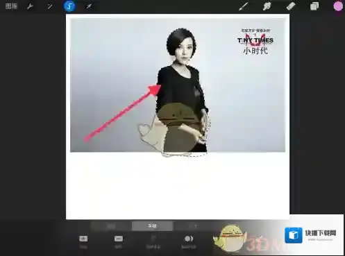Click the Tiny Times 小时代 logo on canvas
Viewport: 345px width, 256px height.
pyautogui.click(x=255, y=42)
